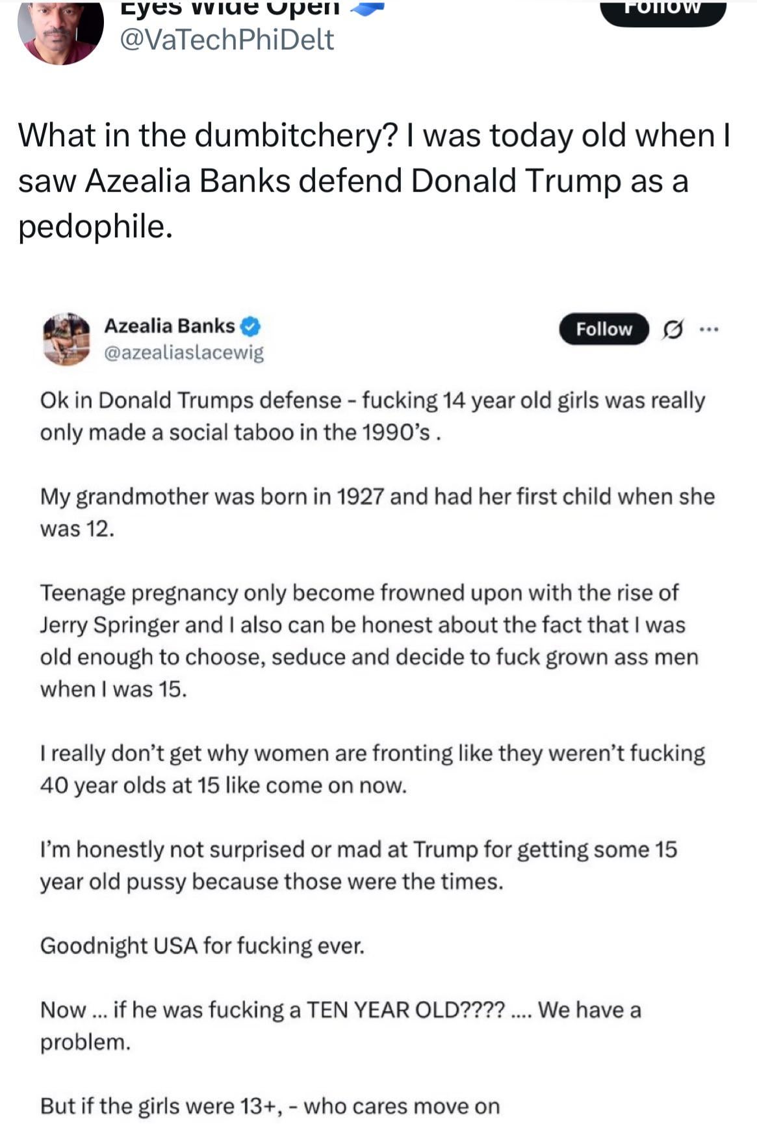Open the @VaTechPhiDelt handle link
The width and height of the screenshot is (757, 1139).
[226, 40]
